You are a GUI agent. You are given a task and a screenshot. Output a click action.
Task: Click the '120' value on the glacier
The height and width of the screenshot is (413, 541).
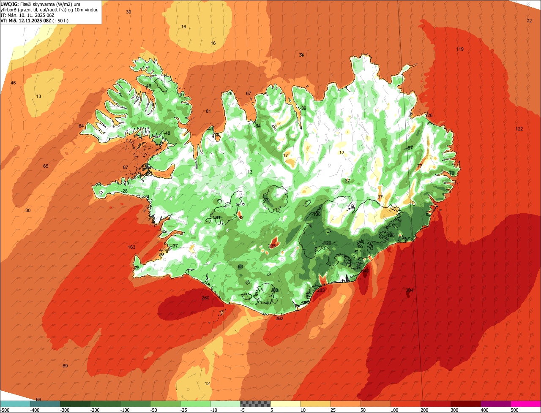point(327,243)
